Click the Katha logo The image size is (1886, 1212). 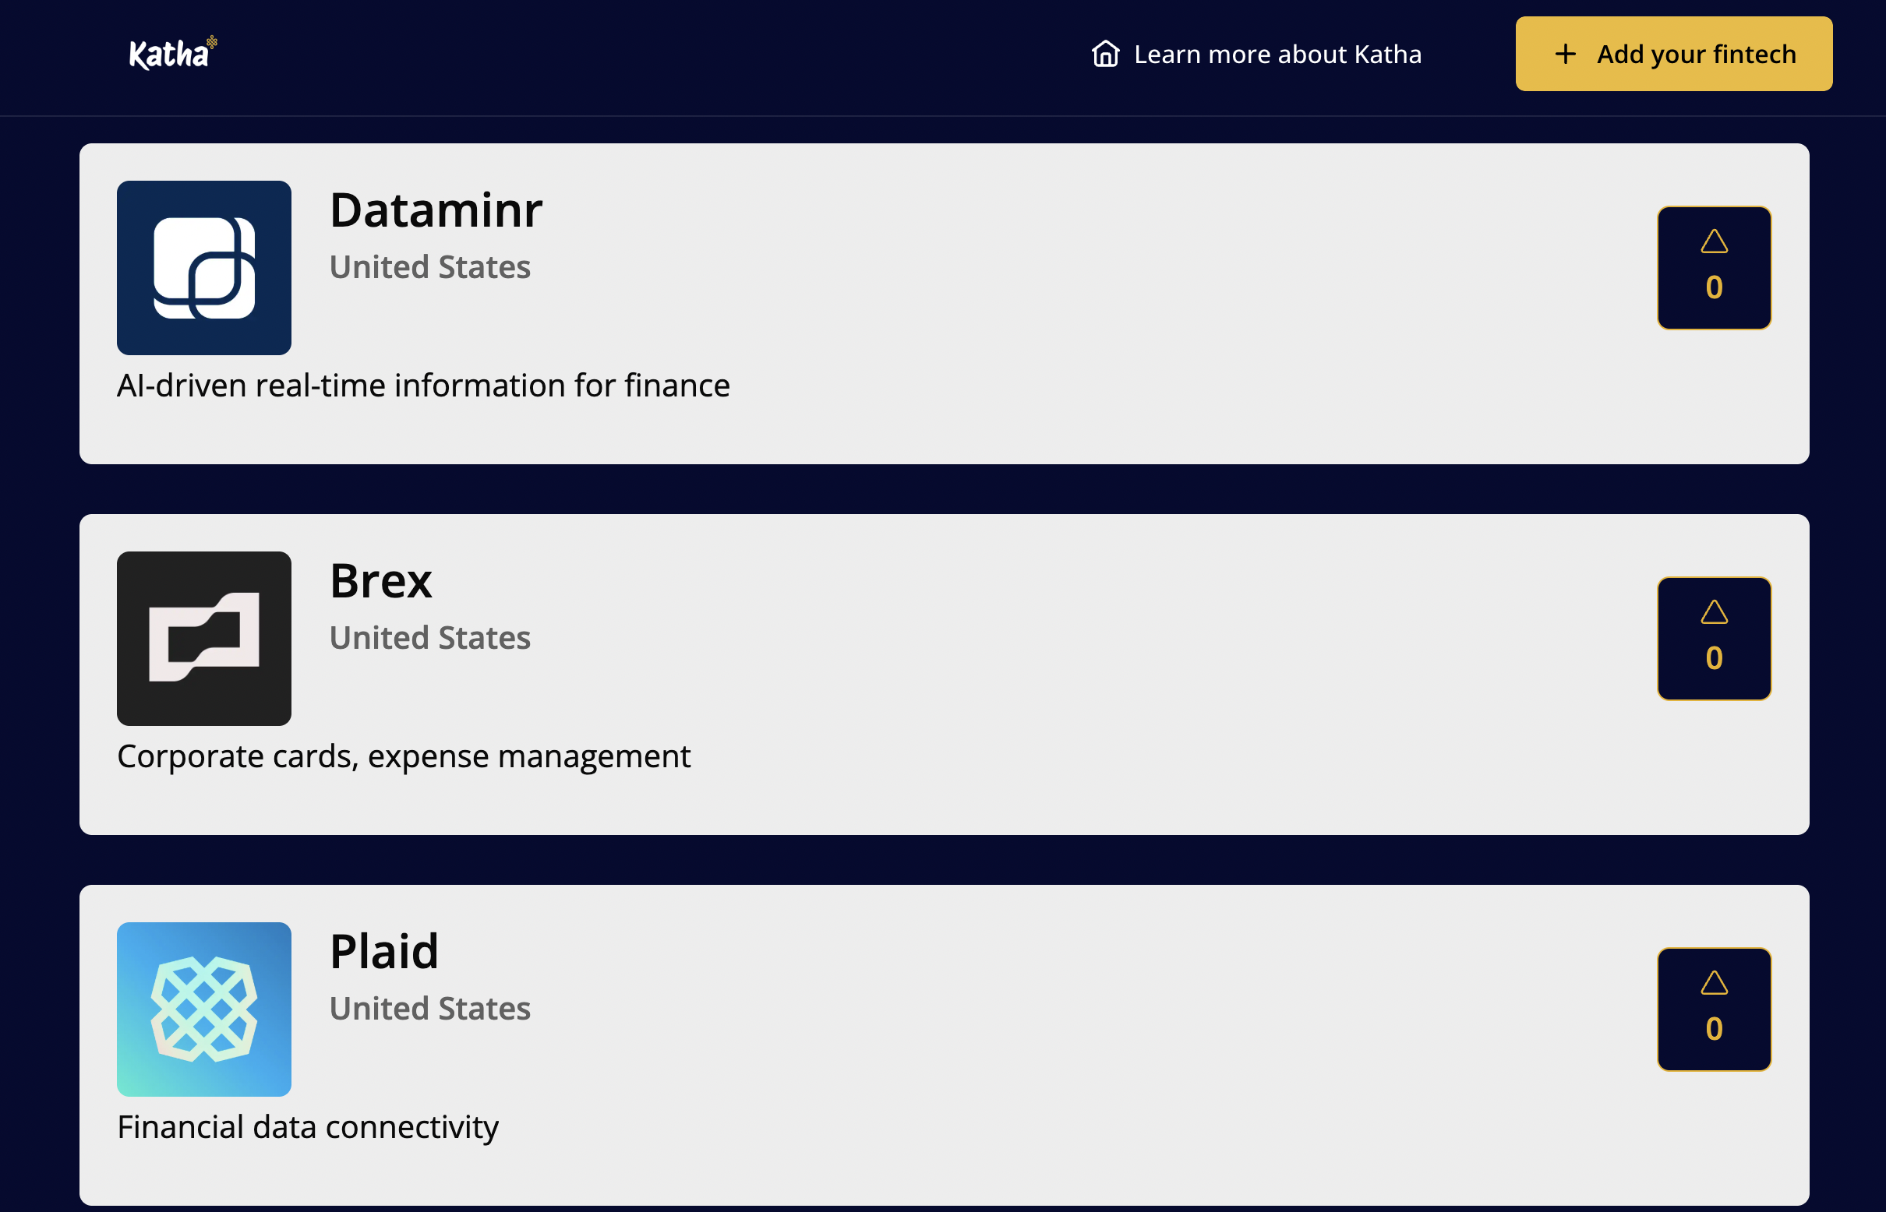[173, 53]
